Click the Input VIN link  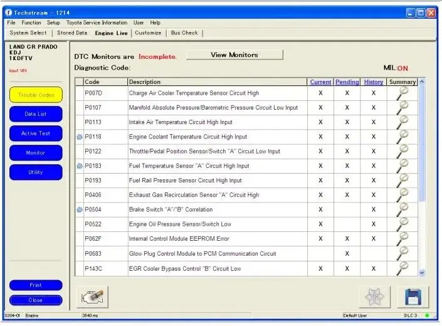[18, 71]
